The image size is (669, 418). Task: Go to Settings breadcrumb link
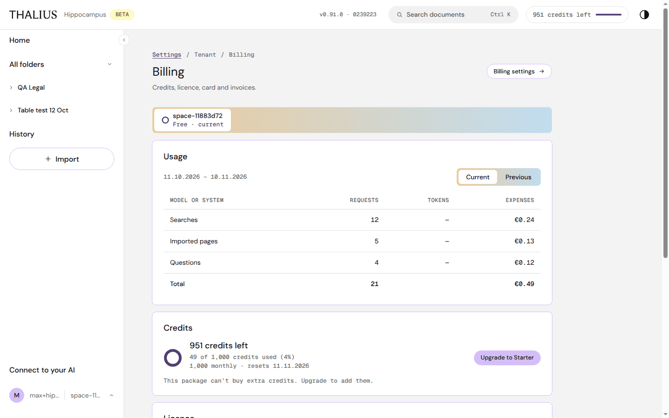[167, 55]
